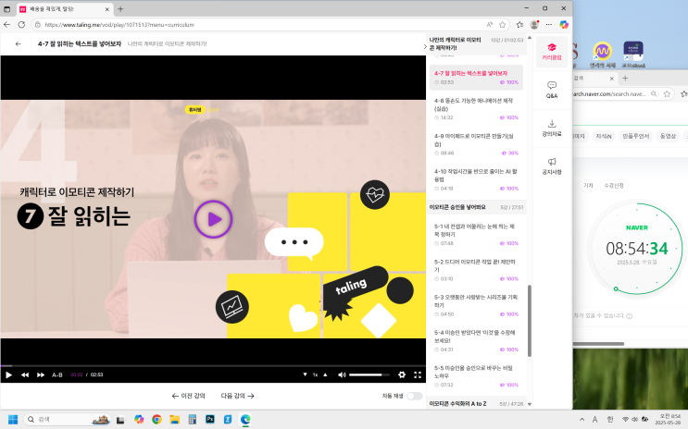Open the Edge tab actions menu icon

pos(7,8)
